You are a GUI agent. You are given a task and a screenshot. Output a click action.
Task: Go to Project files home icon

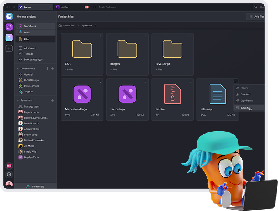point(60,25)
